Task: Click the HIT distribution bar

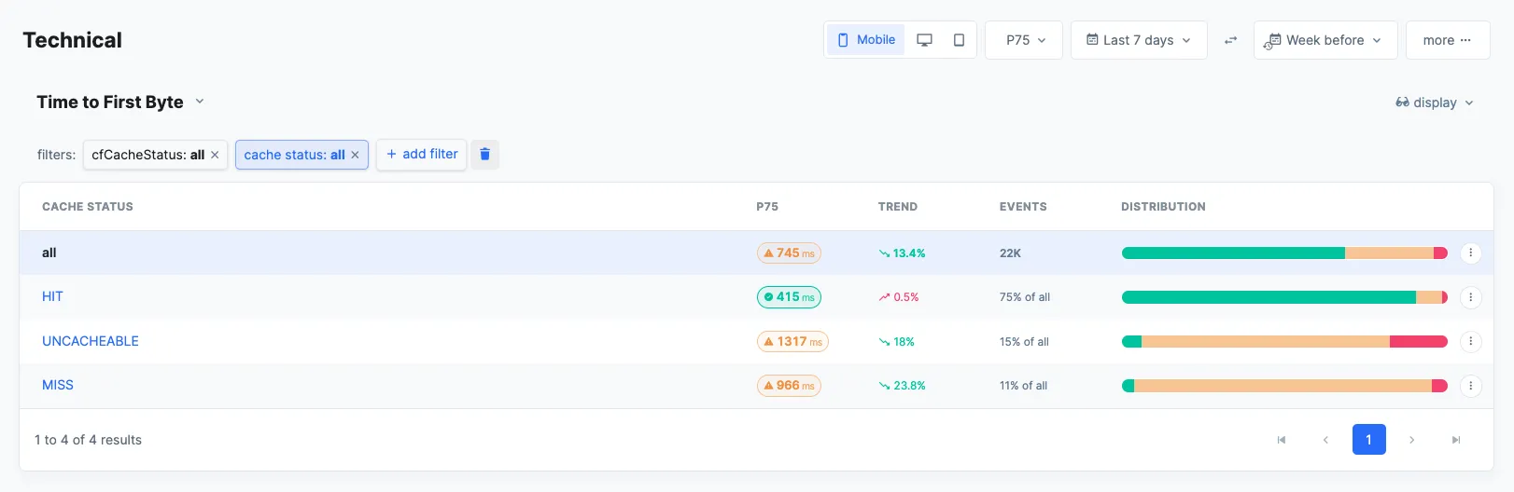Action: pyautogui.click(x=1283, y=297)
